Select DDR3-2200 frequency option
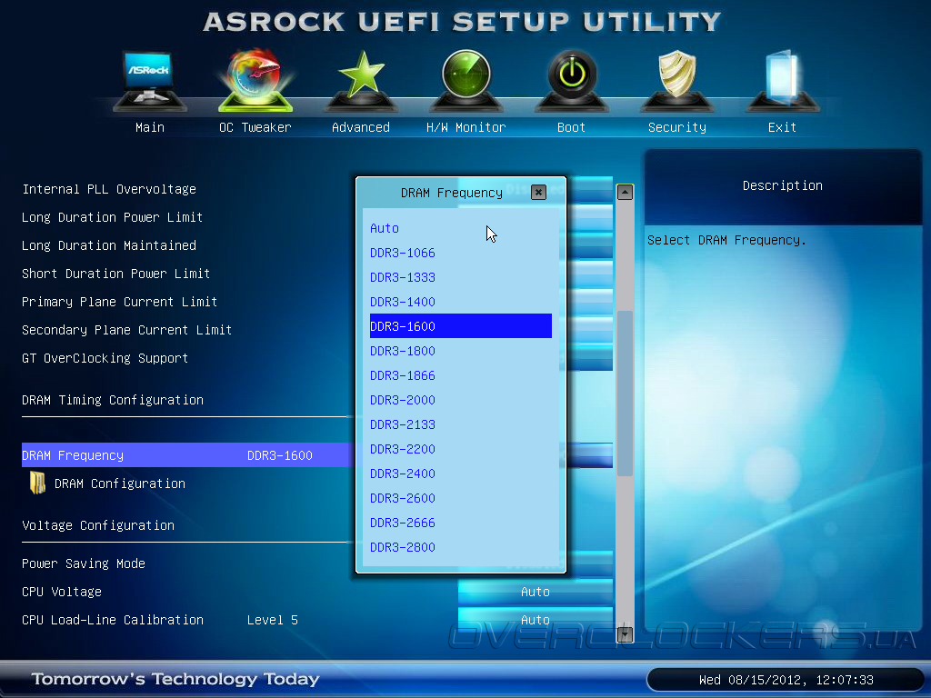The height and width of the screenshot is (698, 931). click(x=461, y=449)
